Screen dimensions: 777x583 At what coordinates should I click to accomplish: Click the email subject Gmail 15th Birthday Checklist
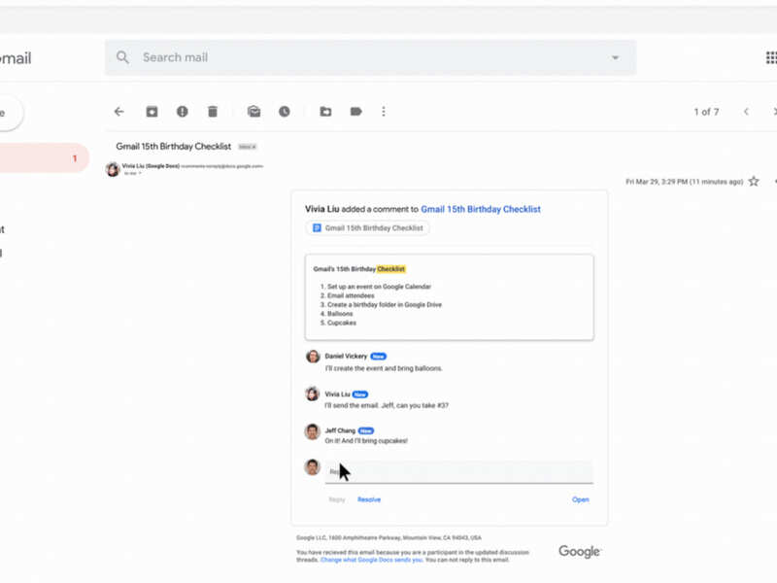click(174, 147)
